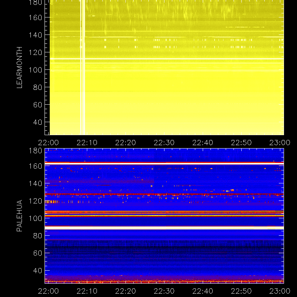Select the 22:00 label under the Learmonth plot
Screen dimensions: 297x297
pyautogui.click(x=49, y=143)
